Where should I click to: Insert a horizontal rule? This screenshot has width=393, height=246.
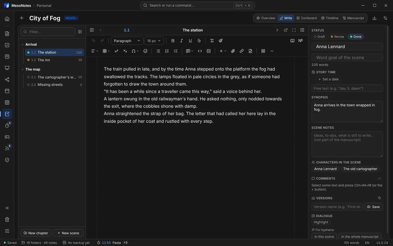(272, 51)
